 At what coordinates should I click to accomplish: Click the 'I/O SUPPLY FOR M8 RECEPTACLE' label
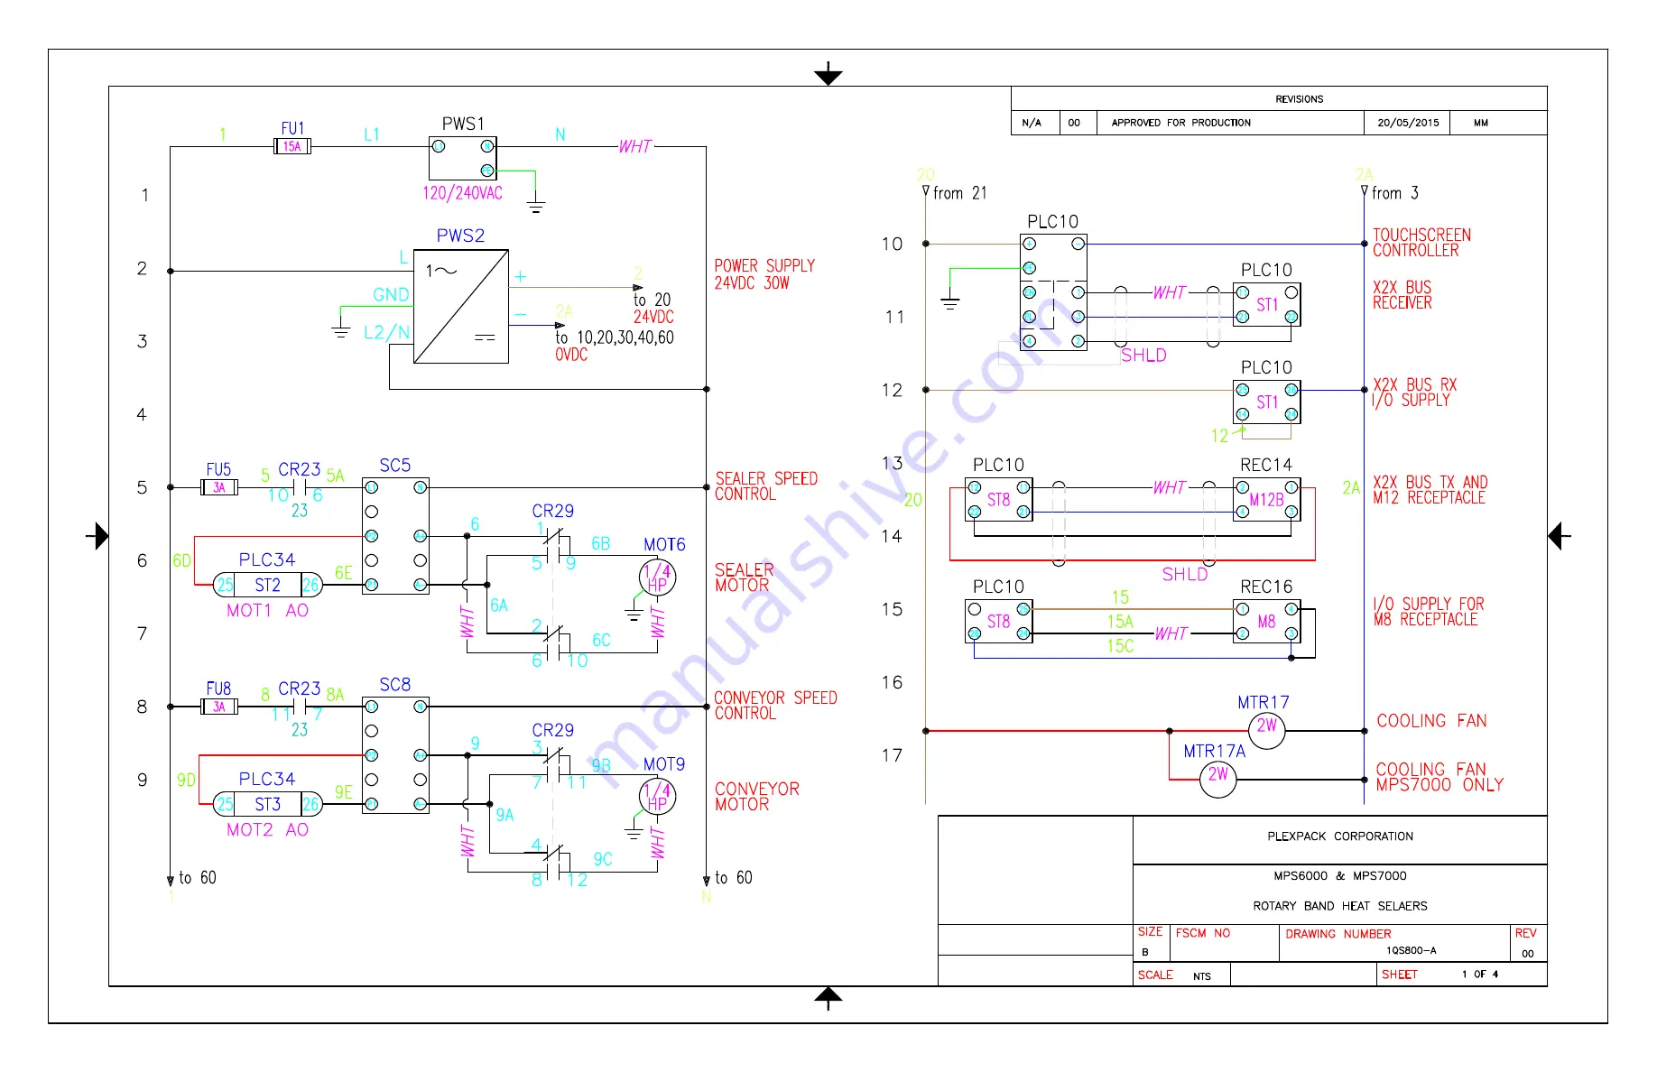point(1428,612)
